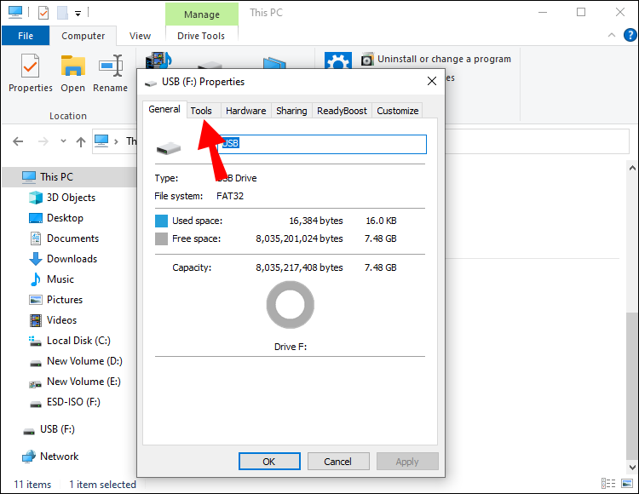This screenshot has height=494, width=639.
Task: Click the Open ribbon icon
Action: 73,73
